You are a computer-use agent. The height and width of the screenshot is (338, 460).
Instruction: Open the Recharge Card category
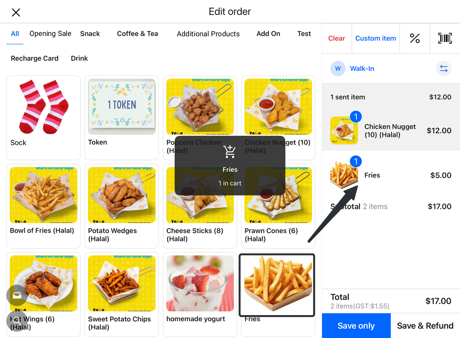(x=34, y=58)
